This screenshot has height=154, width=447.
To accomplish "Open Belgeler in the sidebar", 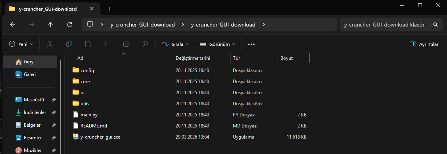I will (30, 125).
